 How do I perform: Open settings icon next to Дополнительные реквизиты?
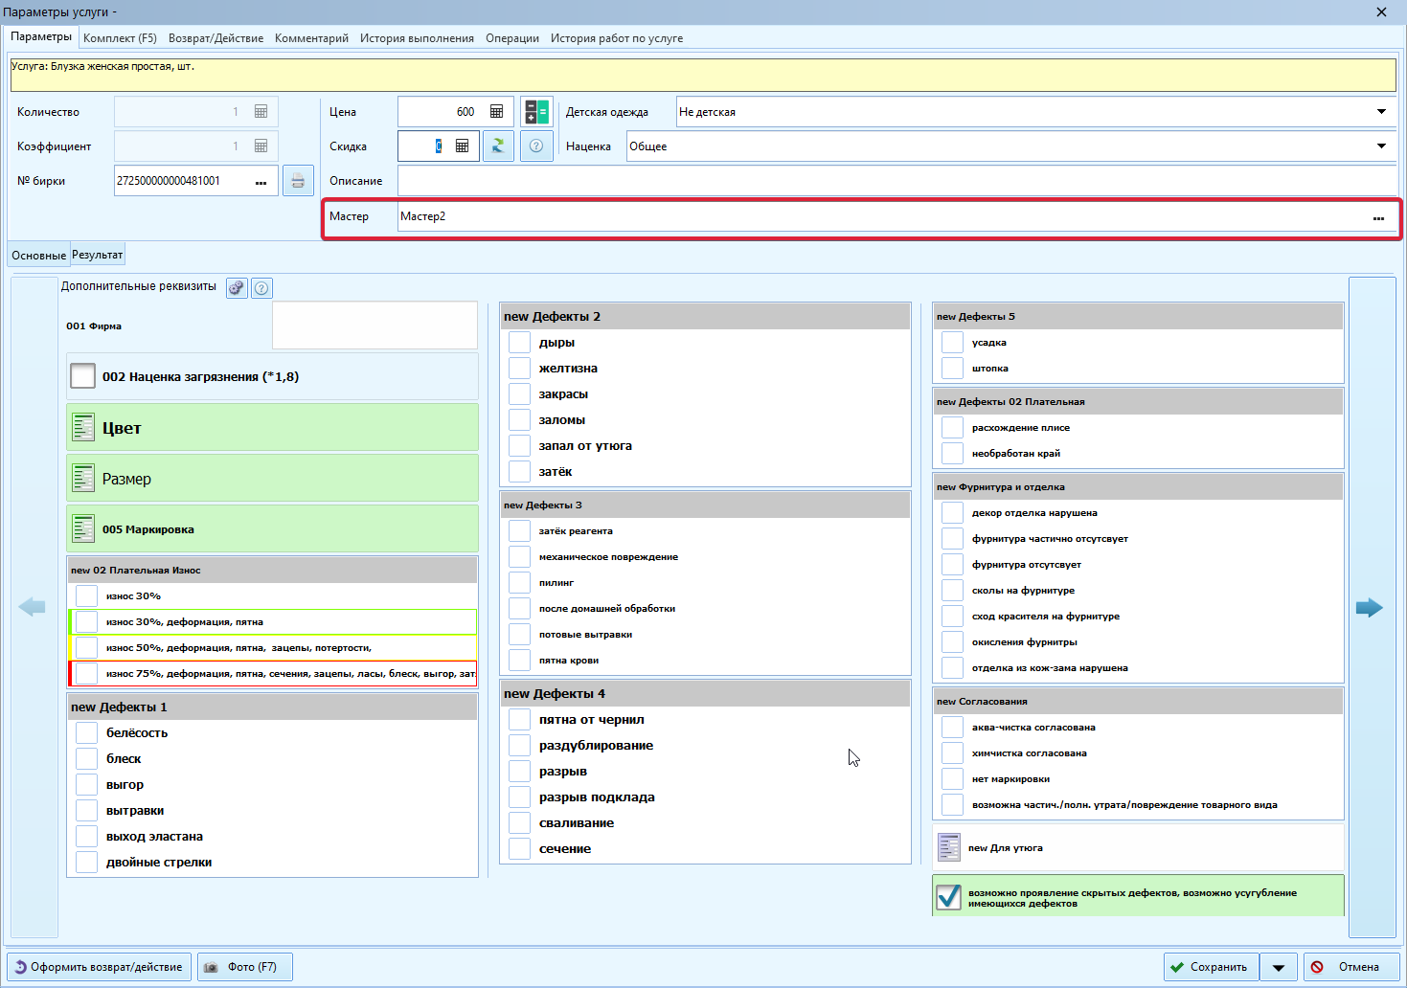click(x=237, y=287)
